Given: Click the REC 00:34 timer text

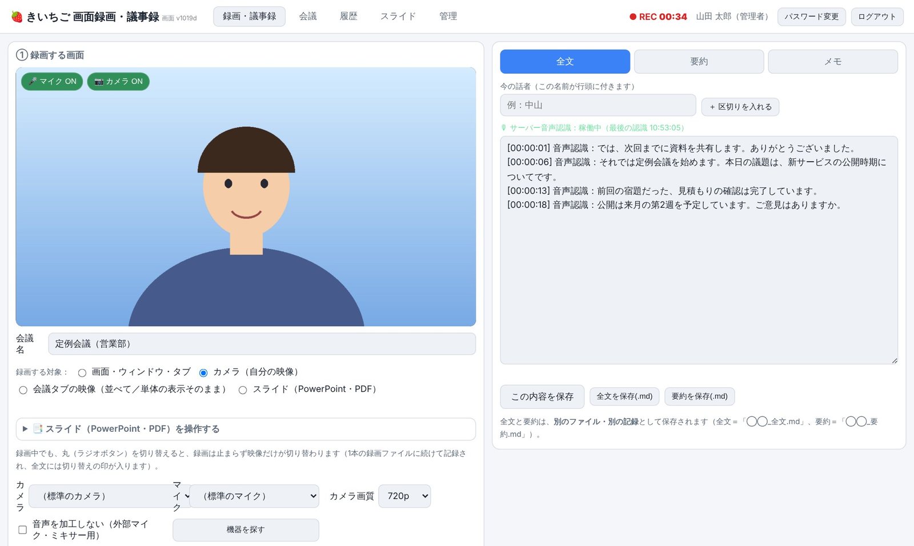Looking at the screenshot, I should tap(663, 17).
